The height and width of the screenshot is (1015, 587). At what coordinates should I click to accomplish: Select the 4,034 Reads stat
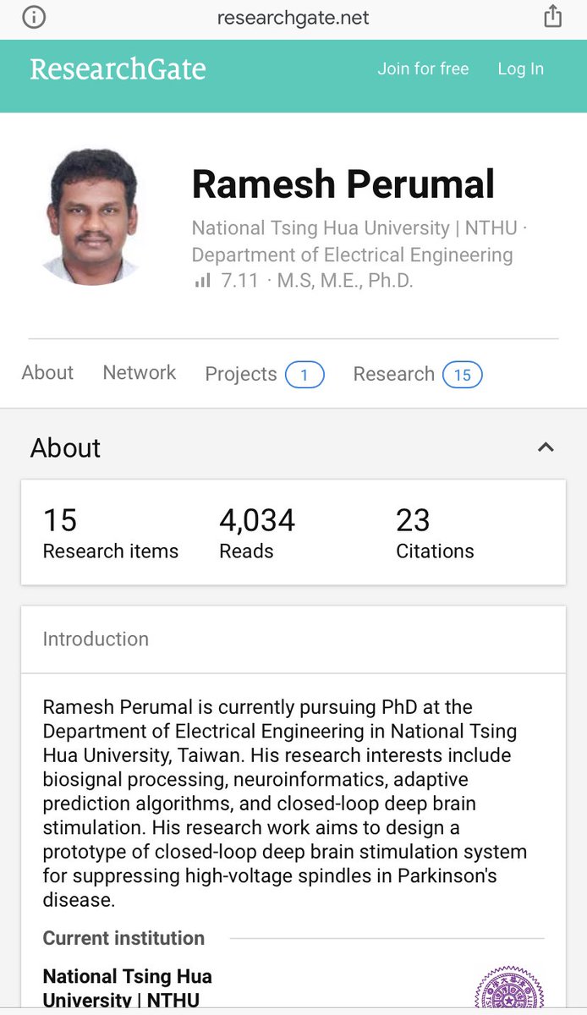tap(257, 533)
